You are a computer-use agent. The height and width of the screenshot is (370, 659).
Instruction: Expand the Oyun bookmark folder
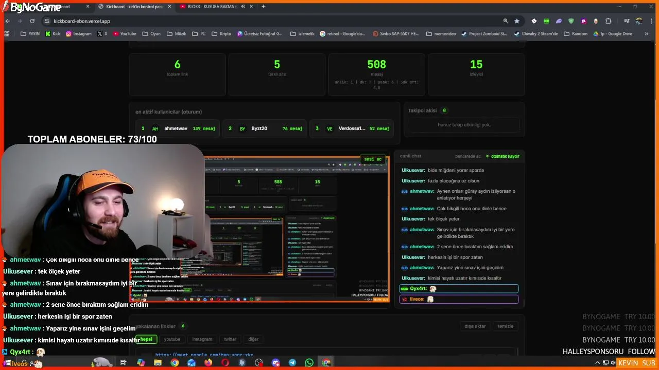click(x=151, y=34)
